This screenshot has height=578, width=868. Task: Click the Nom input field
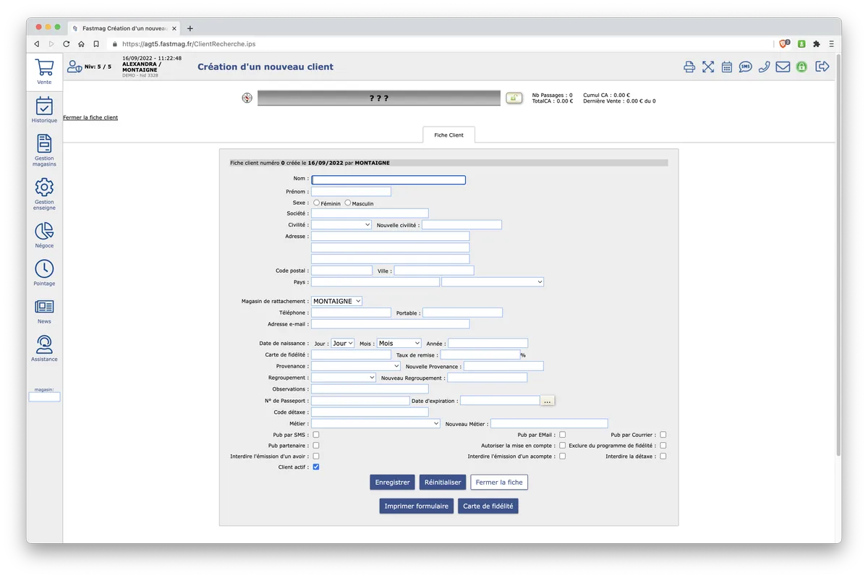tap(388, 180)
